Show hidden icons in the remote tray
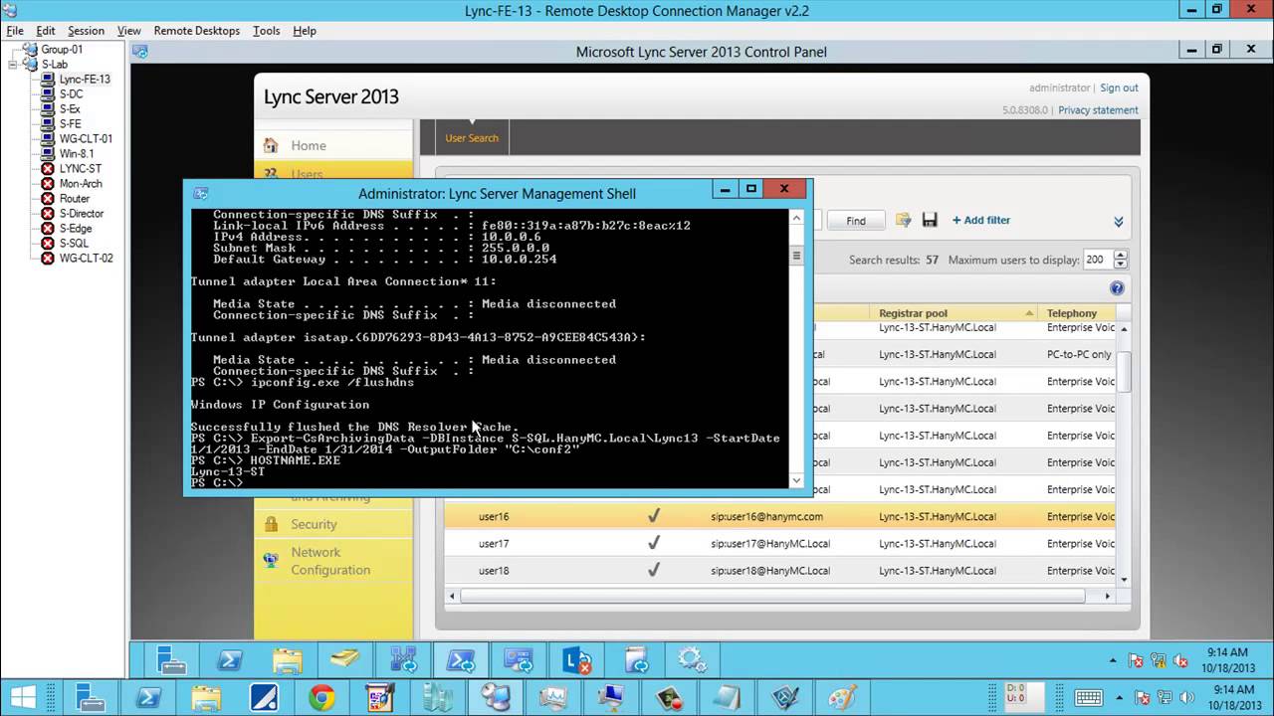 tap(1113, 660)
